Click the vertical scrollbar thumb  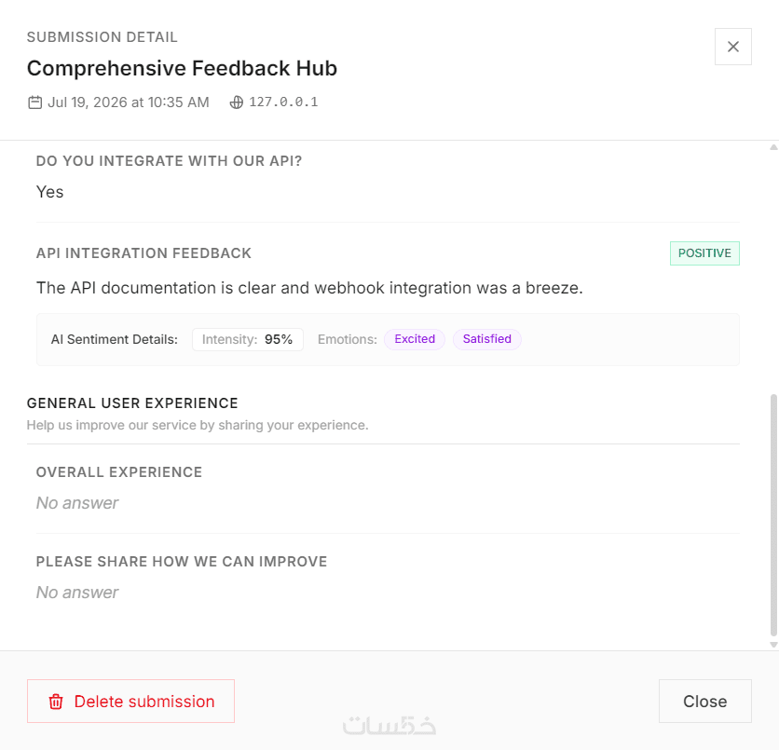[x=773, y=514]
